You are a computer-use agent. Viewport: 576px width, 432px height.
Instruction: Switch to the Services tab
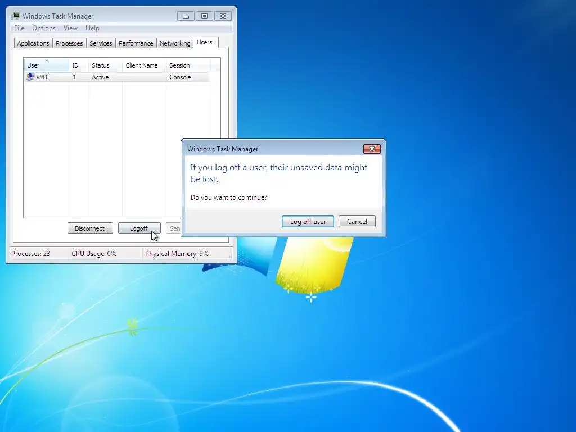click(101, 43)
